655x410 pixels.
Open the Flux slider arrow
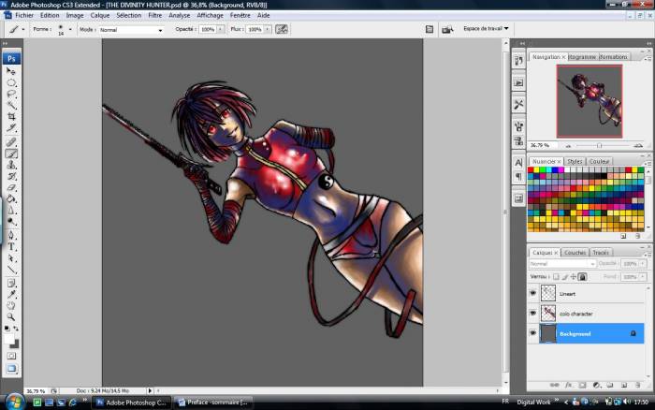[268, 29]
